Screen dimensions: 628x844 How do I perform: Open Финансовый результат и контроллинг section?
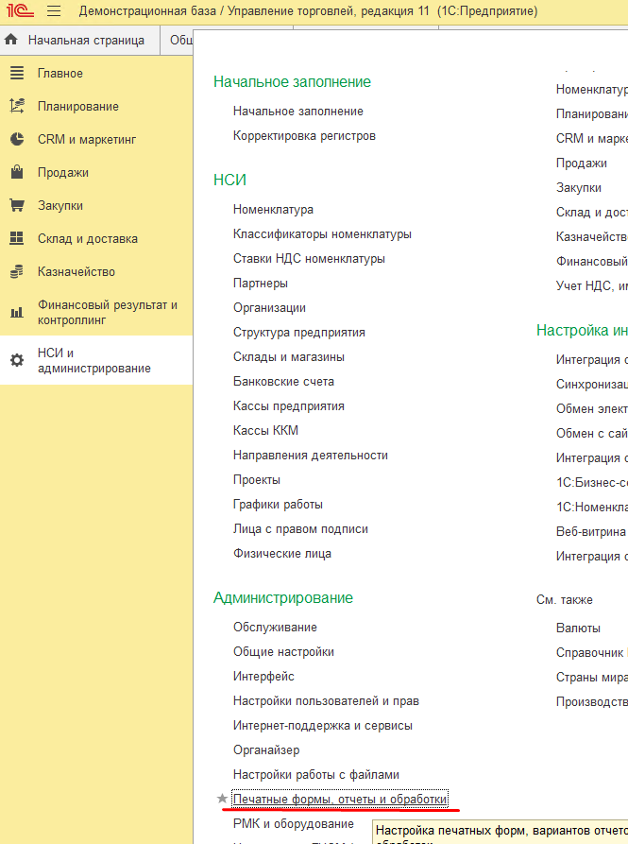point(108,312)
